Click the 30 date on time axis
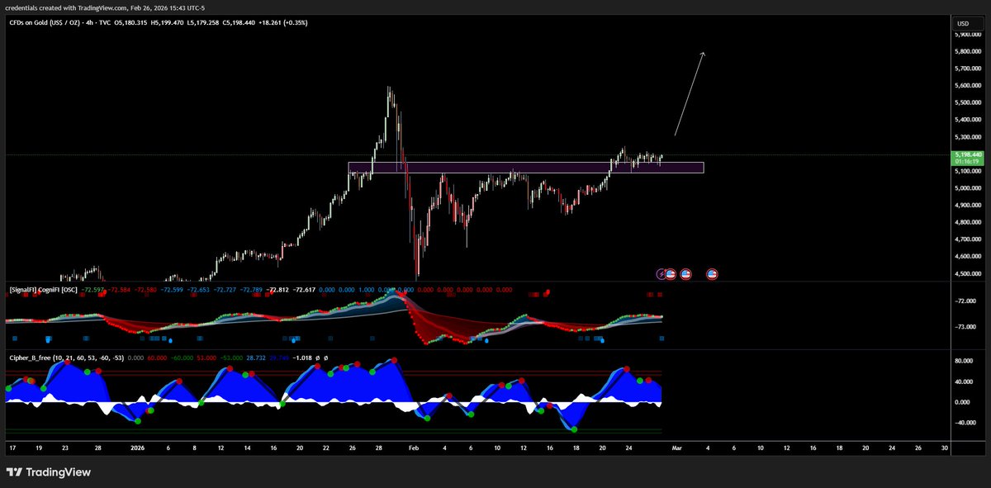This screenshot has width=991, height=488. pos(945,448)
